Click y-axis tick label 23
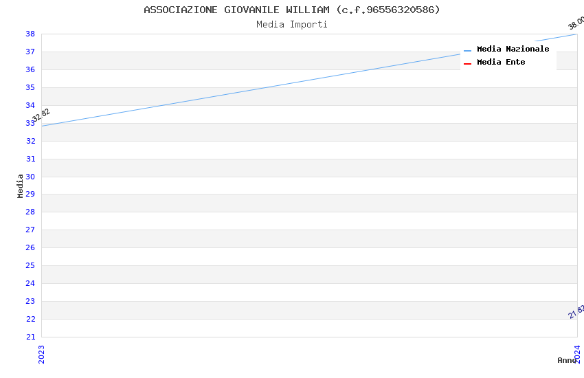The width and height of the screenshot is (584, 378). (30, 301)
